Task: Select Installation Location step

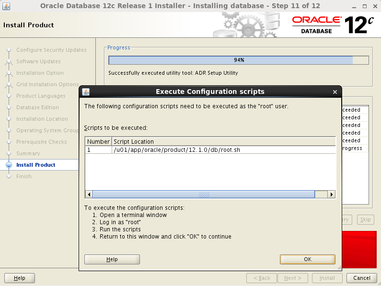Action: (42, 119)
